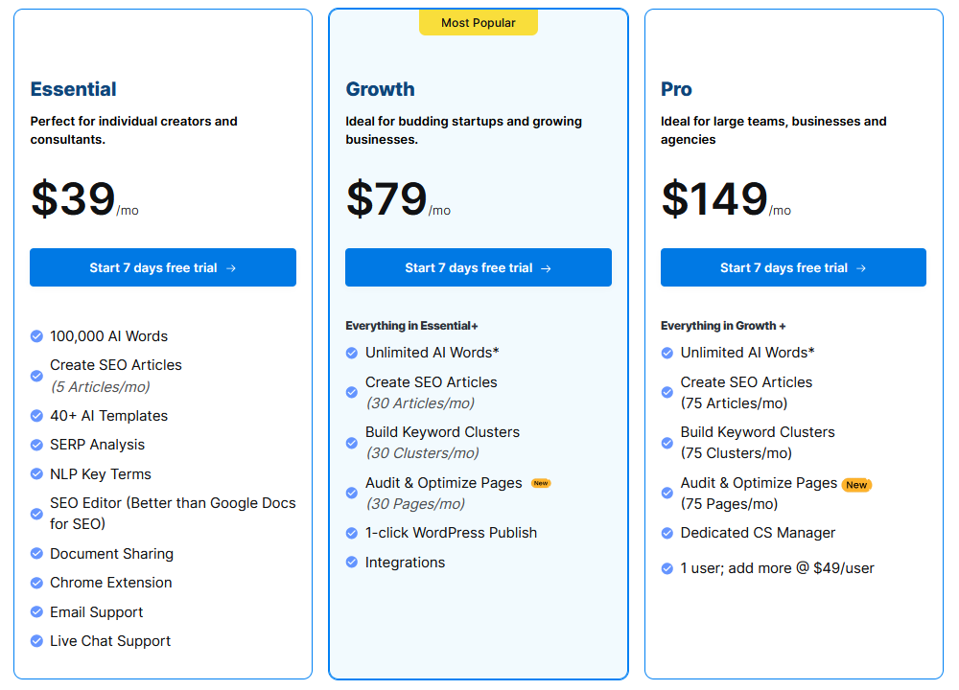Select the Growth plan heading
The width and height of the screenshot is (959, 690).
[x=380, y=89]
